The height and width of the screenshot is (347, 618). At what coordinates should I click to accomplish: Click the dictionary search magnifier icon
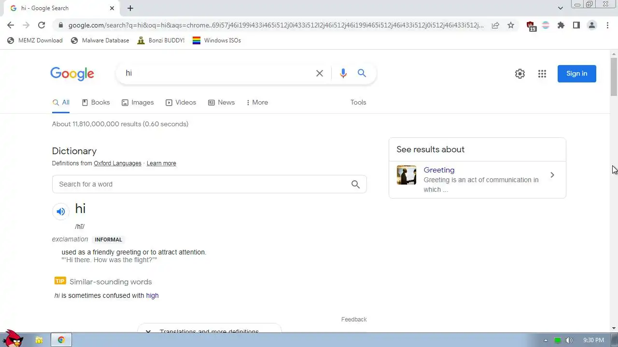tap(356, 184)
